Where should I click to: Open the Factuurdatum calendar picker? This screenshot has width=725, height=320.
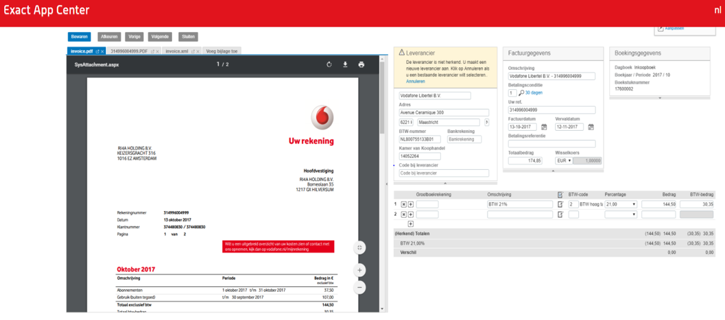pyautogui.click(x=544, y=127)
